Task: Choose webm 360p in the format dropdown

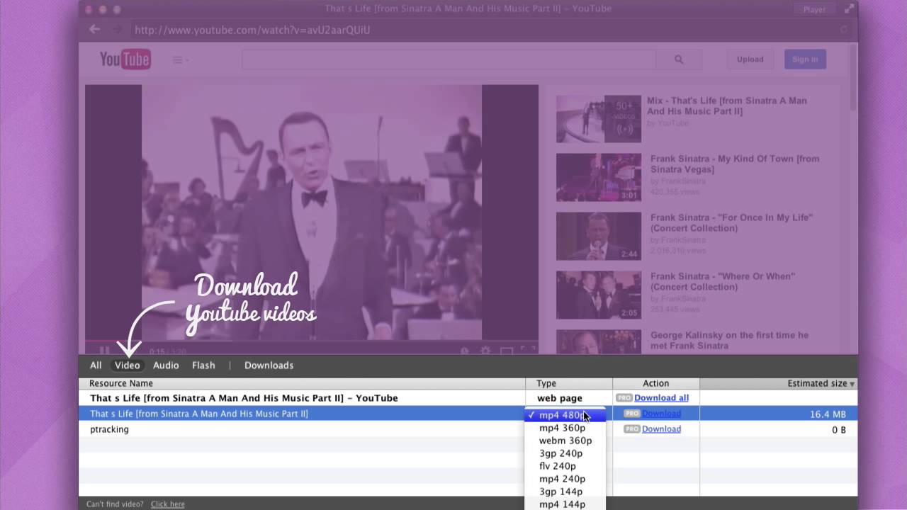Action: pyautogui.click(x=565, y=441)
